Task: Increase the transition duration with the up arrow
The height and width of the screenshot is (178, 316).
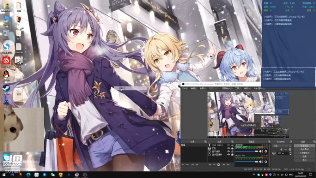Action: click(x=290, y=153)
